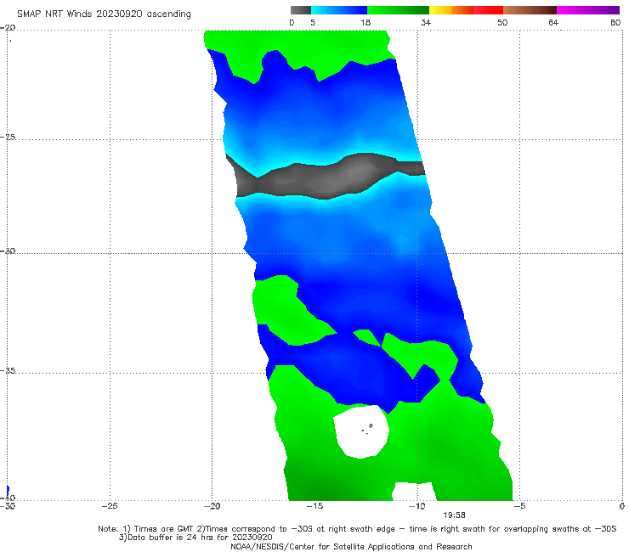Viewport: 629px width, 552px height.
Task: Click the bottom-axis longitude label -25
Action: (110, 506)
